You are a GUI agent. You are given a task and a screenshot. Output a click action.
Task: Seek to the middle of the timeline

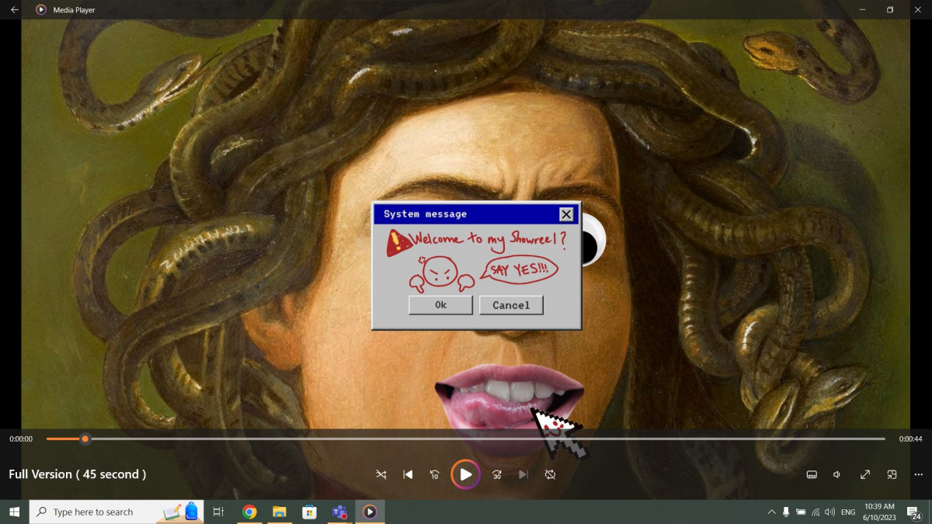click(x=466, y=439)
